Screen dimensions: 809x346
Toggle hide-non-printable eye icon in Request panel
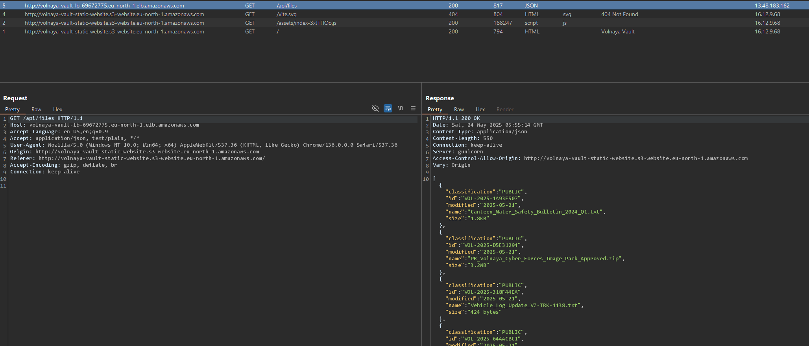point(375,108)
